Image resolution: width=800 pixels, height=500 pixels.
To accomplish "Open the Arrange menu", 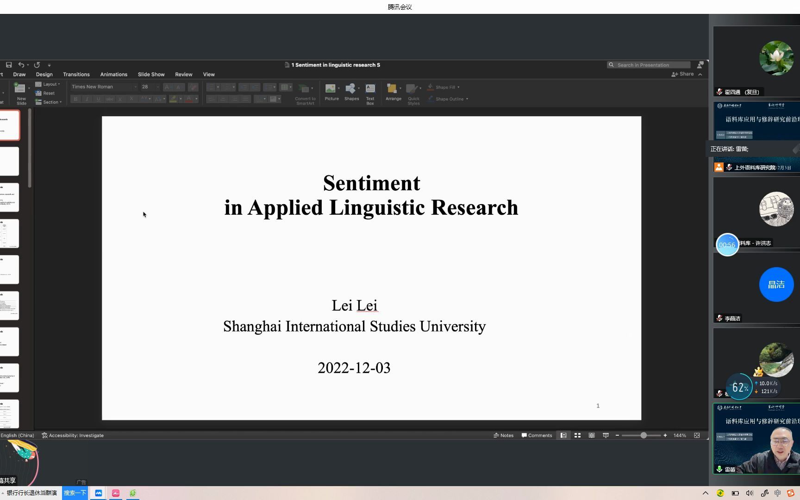I will (x=394, y=92).
